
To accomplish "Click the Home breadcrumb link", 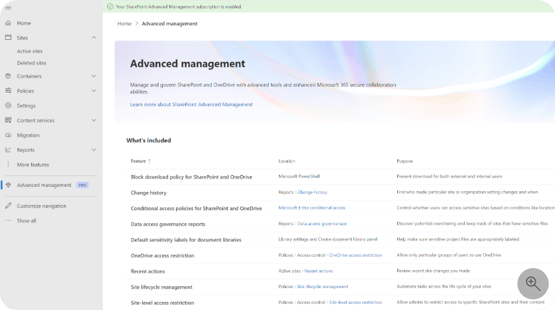I will tap(124, 24).
